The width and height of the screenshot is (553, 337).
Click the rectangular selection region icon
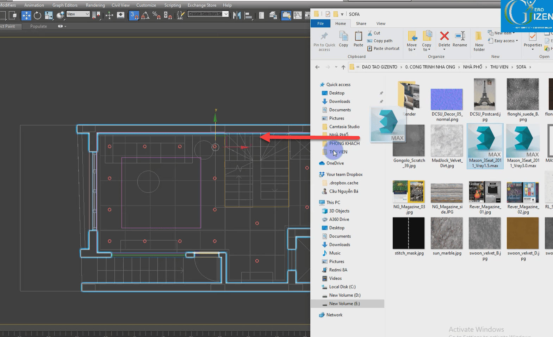coord(3,15)
